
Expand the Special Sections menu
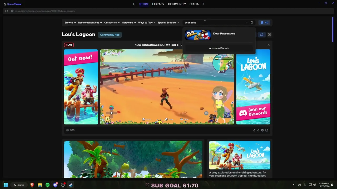[x=168, y=23]
